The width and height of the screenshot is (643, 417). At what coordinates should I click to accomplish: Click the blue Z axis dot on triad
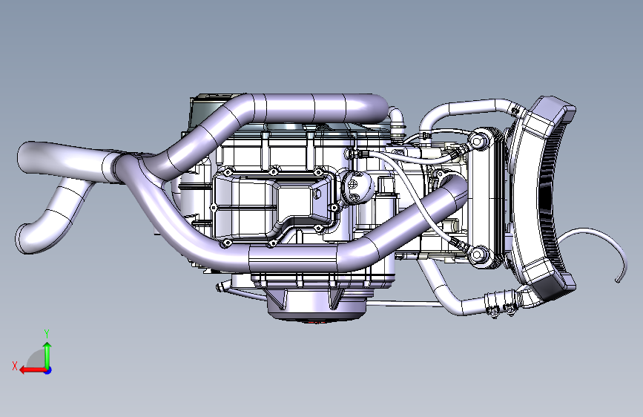point(48,370)
